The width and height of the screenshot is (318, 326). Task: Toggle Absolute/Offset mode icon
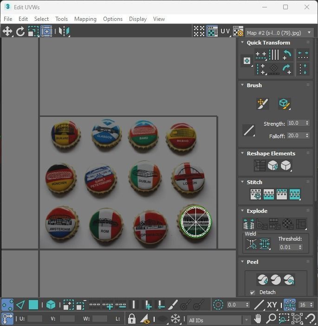click(x=7, y=319)
